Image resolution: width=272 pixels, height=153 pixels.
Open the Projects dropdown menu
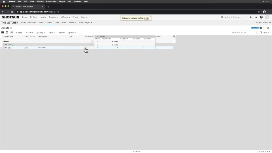(x=53, y=17)
